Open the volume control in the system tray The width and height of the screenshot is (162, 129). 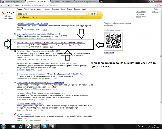coord(145,127)
